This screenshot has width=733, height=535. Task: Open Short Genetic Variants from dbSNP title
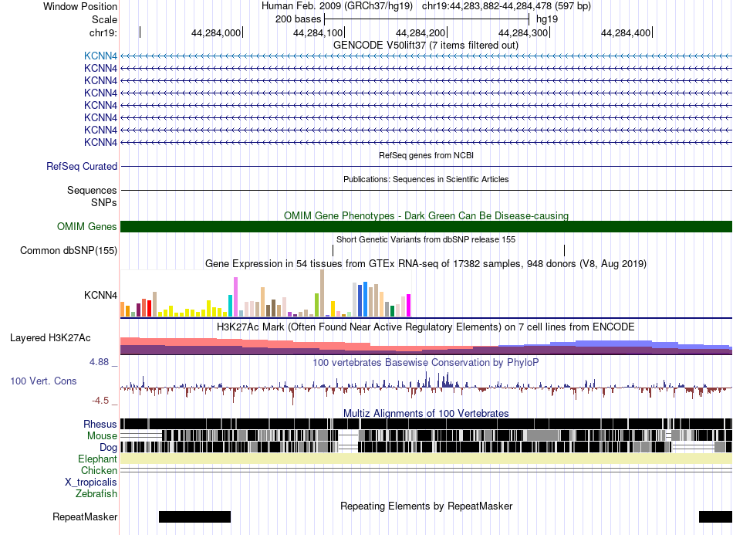pos(426,239)
